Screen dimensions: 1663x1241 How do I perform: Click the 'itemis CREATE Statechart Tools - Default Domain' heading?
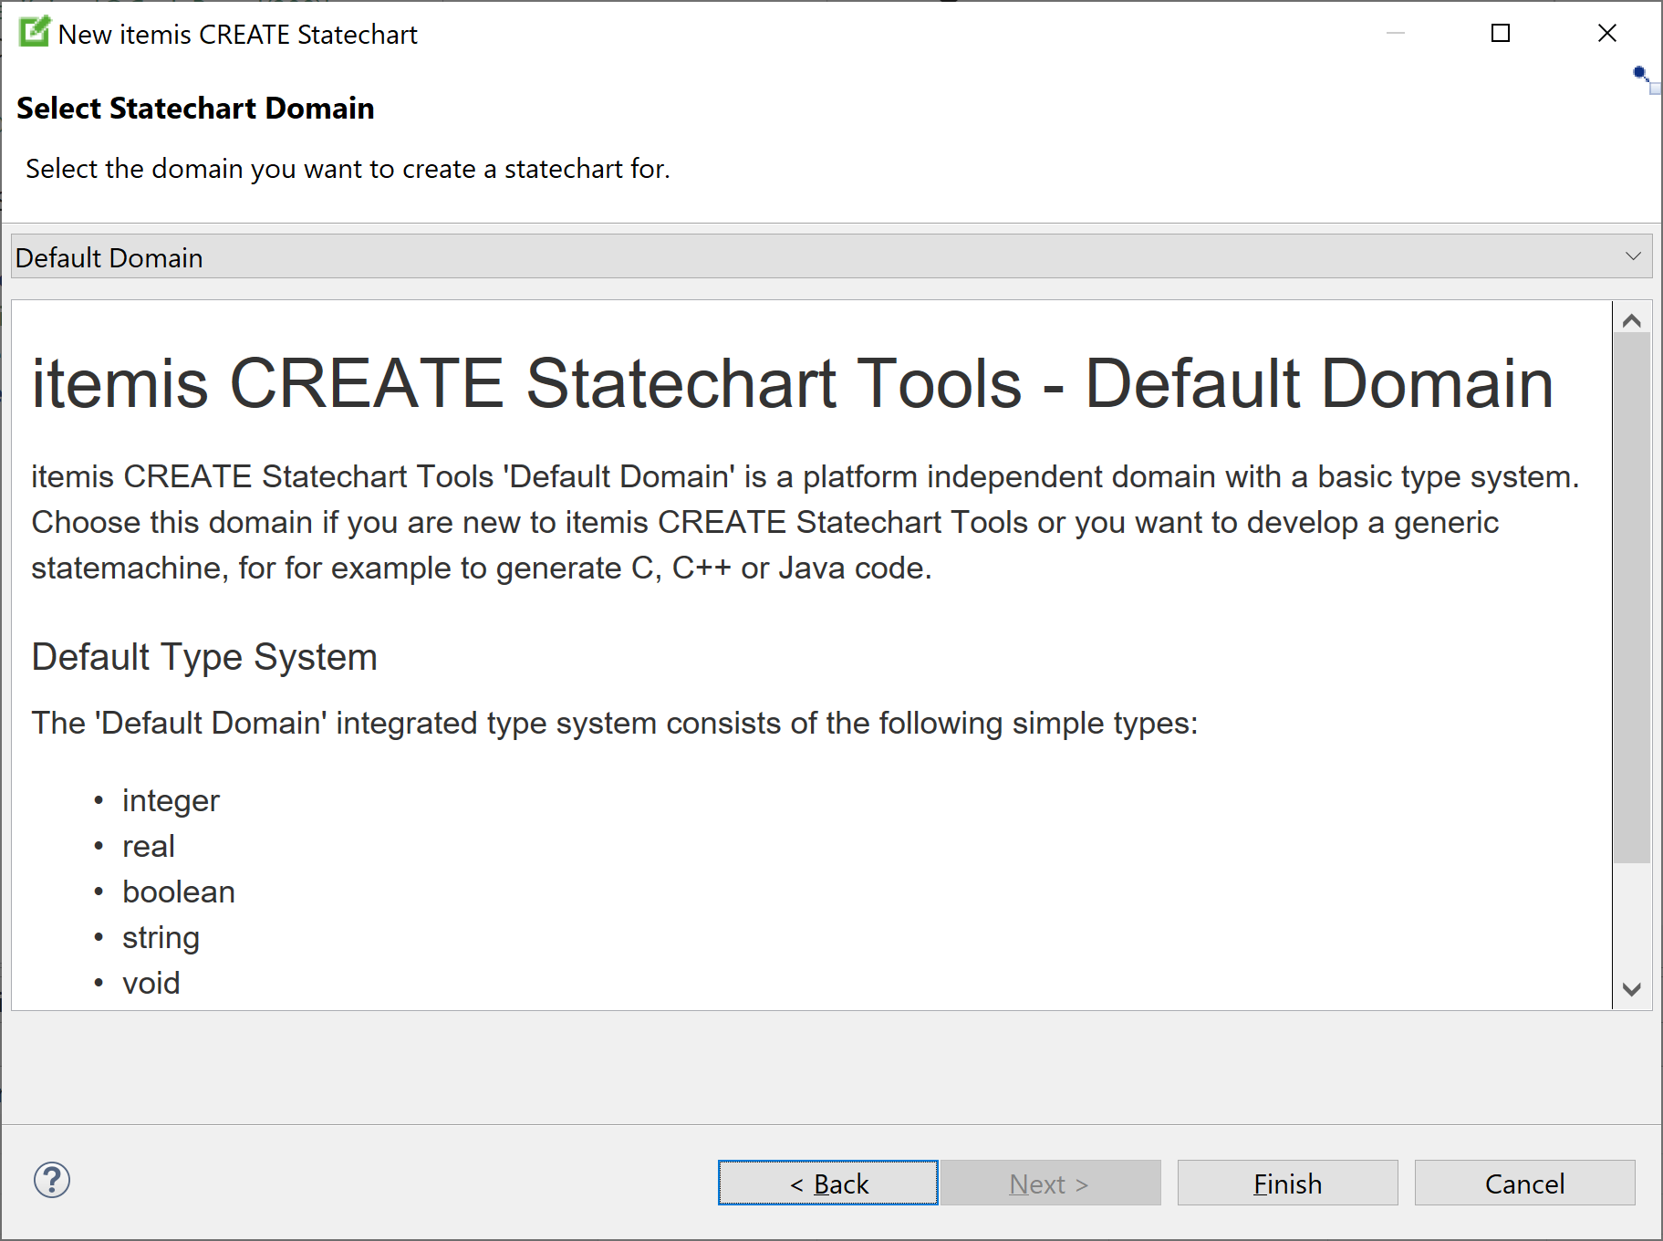pos(792,383)
